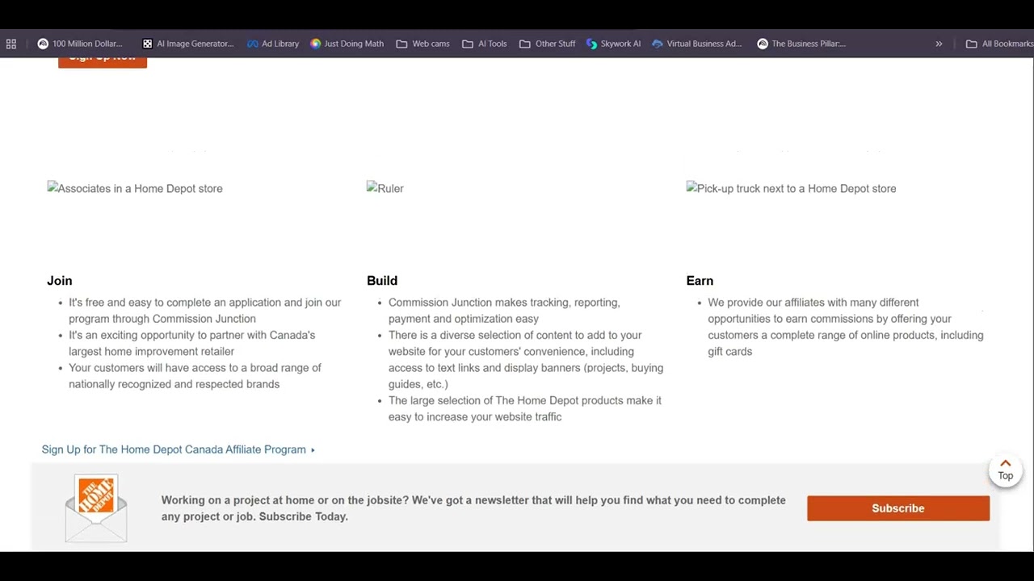Click the Just Doing Math bookmark favicon

click(316, 44)
